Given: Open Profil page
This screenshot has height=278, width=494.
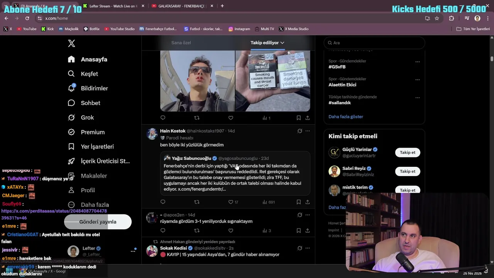Looking at the screenshot, I should [81, 190].
